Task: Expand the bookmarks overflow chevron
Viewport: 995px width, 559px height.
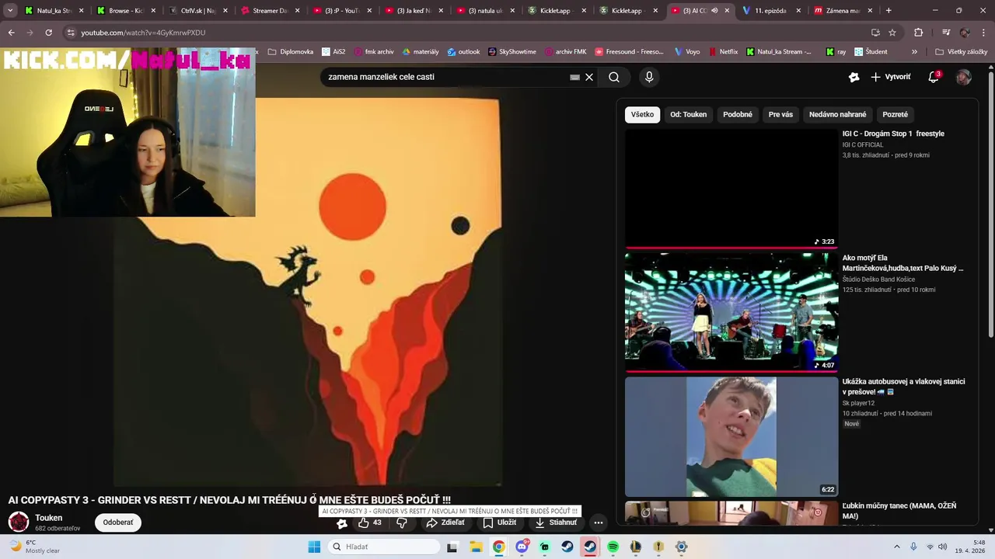Action: (x=914, y=51)
